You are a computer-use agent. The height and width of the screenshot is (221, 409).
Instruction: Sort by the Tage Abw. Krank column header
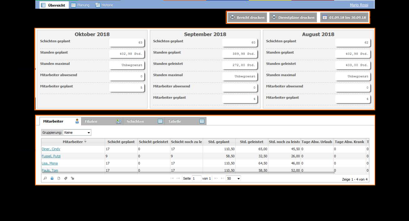pos(350,142)
